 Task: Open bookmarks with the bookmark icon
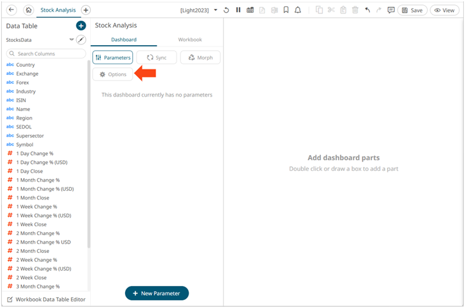point(286,10)
